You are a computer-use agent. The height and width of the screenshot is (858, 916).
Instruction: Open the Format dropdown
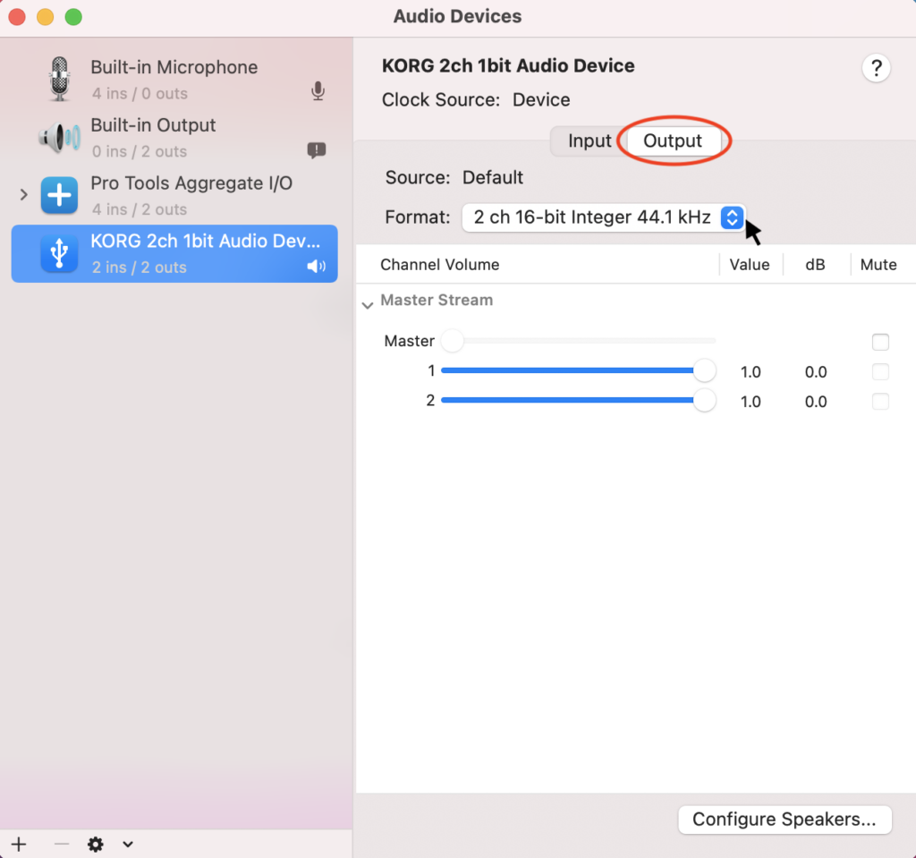coord(732,217)
